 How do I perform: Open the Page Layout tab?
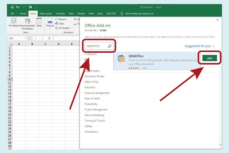pyautogui.click(x=46, y=14)
